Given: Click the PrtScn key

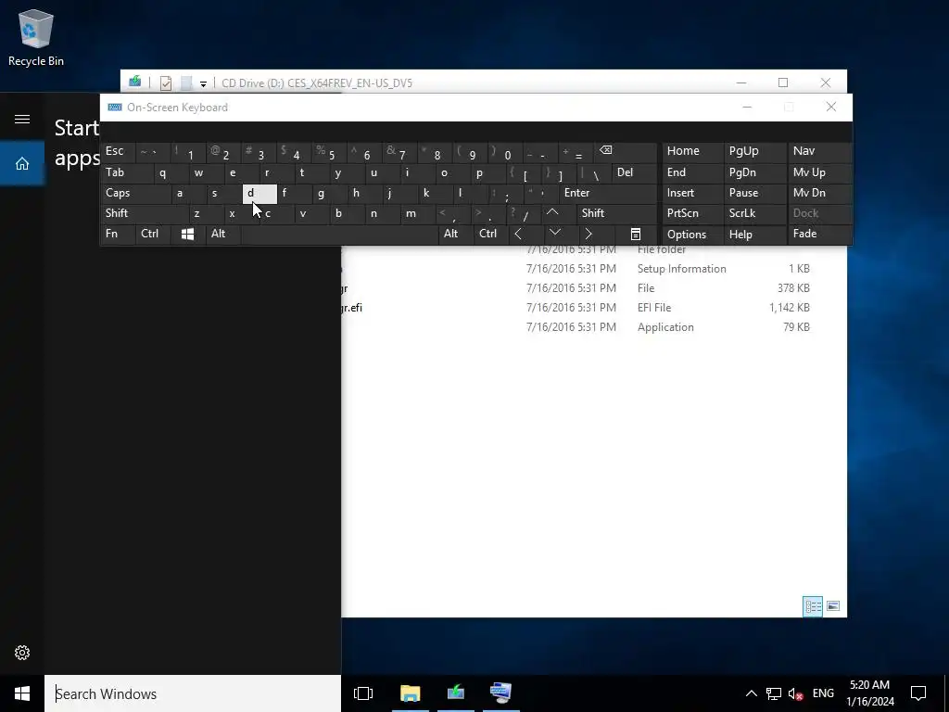Looking at the screenshot, I should click(692, 213).
